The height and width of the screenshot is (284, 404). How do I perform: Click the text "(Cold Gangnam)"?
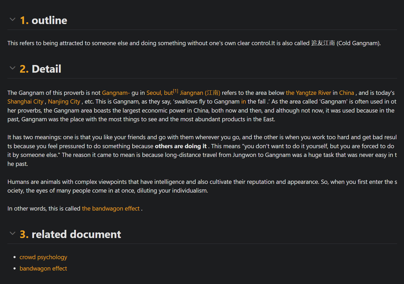click(x=358, y=43)
